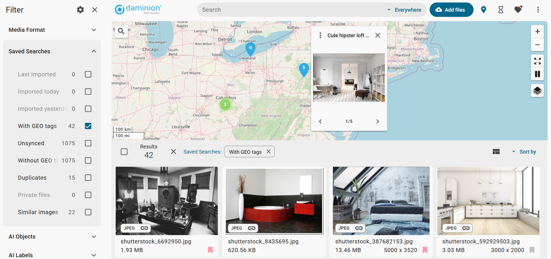Click the map location pin icon in header
The height and width of the screenshot is (259, 551).
[484, 10]
